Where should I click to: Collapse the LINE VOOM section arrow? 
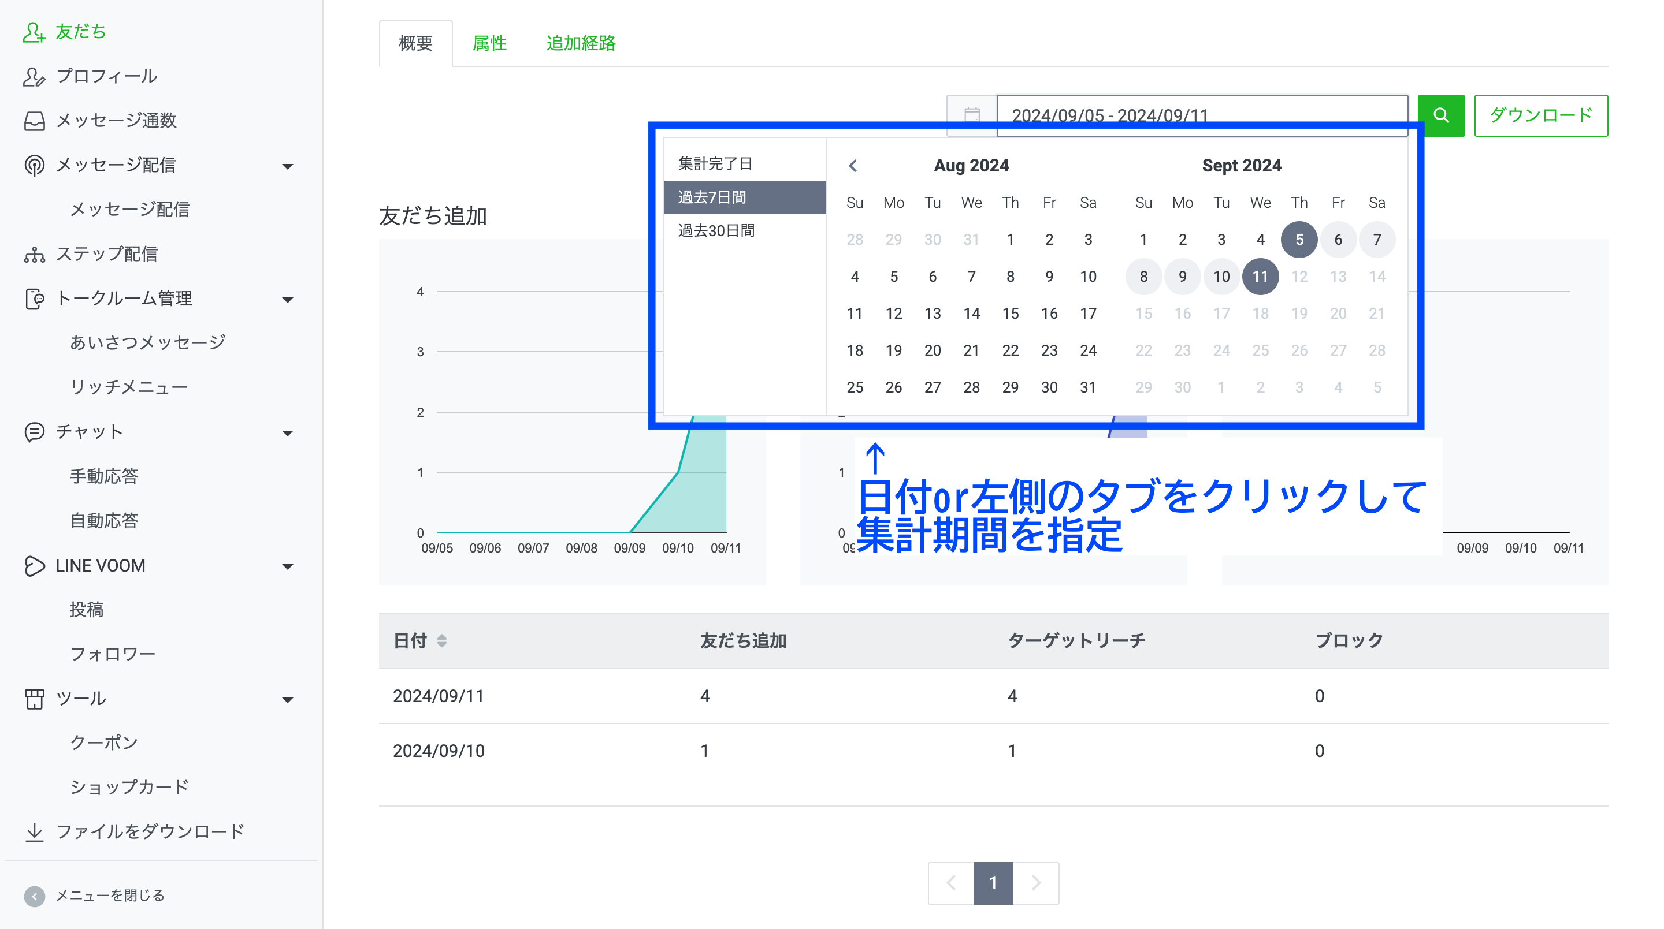pos(288,566)
